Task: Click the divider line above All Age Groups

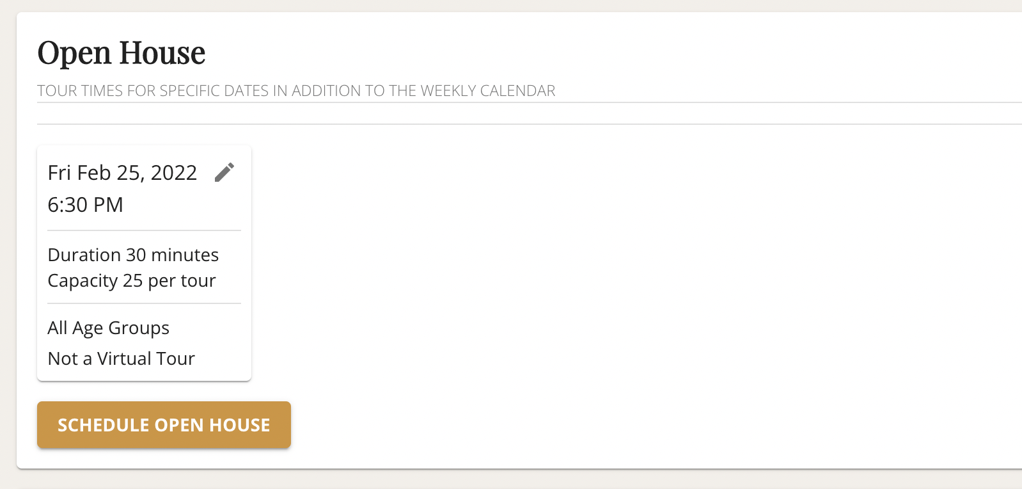Action: [x=144, y=303]
